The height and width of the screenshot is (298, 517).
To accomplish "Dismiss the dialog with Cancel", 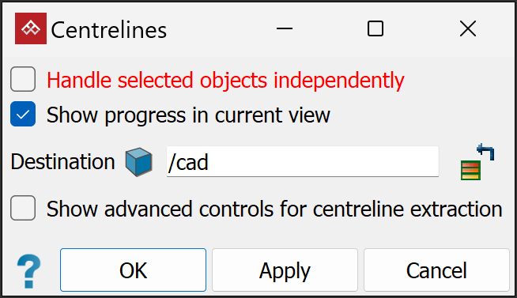I will pos(436,270).
